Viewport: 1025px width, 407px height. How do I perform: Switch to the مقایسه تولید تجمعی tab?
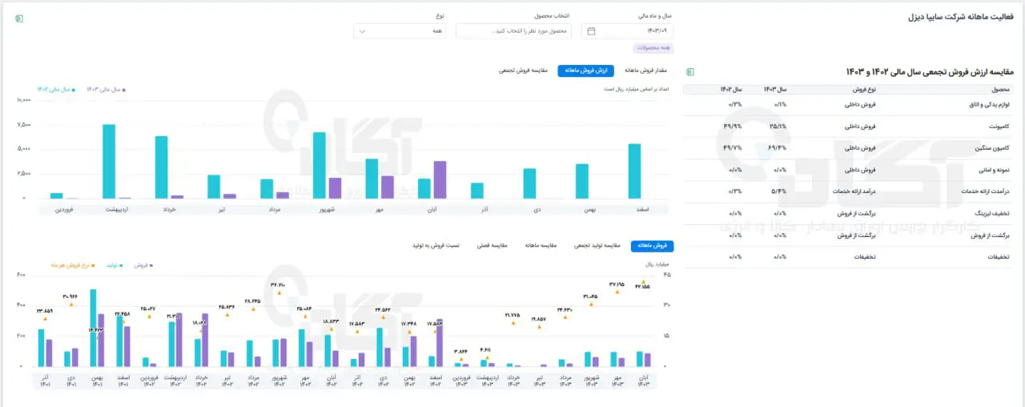(596, 245)
